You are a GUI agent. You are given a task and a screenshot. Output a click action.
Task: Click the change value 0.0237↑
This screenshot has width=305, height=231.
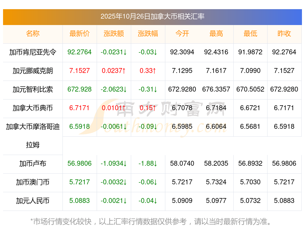click(114, 70)
